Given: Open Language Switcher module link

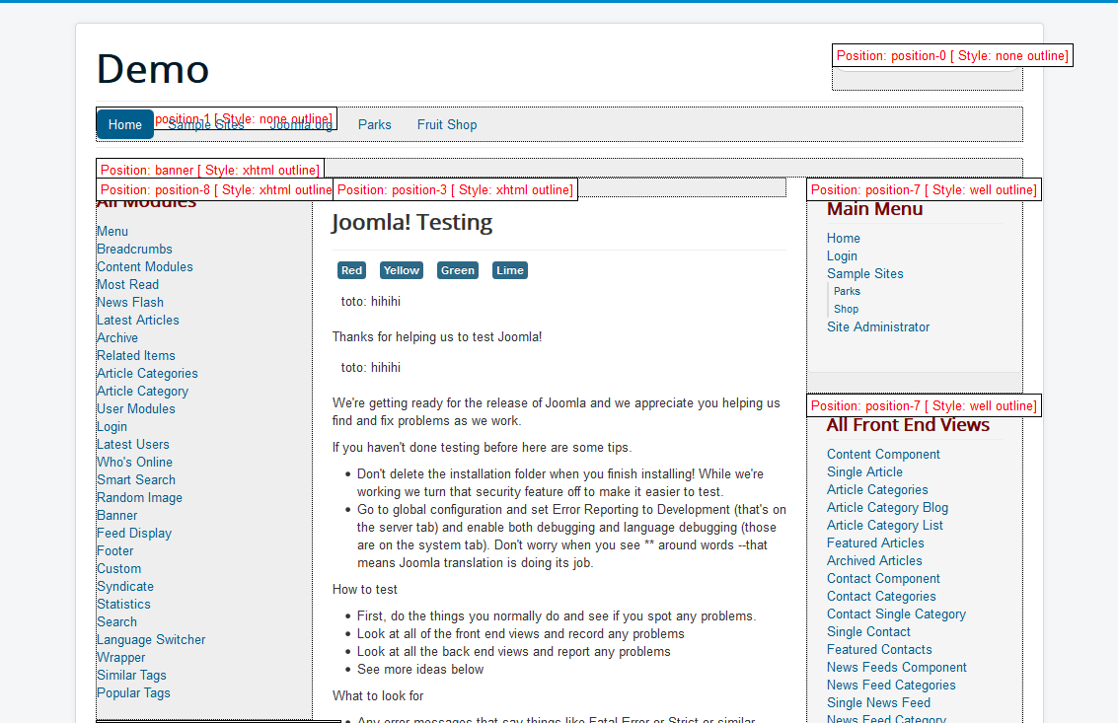Looking at the screenshot, I should tap(151, 639).
